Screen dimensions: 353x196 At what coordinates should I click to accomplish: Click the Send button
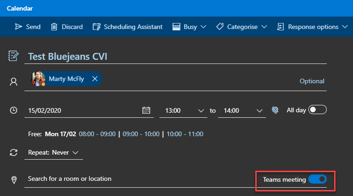click(28, 27)
